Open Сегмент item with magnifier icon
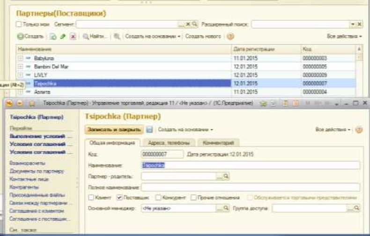This screenshot has height=236, width=370. (195, 24)
